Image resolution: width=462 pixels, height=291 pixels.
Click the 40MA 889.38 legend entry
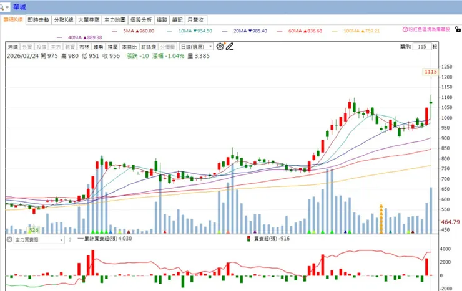(x=79, y=37)
